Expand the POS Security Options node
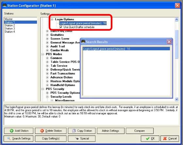Image resolution: width=183 pixels, height=145 pixels. pyautogui.click(x=47, y=93)
